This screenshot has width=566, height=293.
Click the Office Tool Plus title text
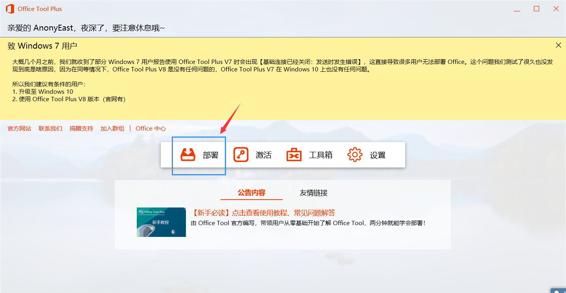(40, 9)
